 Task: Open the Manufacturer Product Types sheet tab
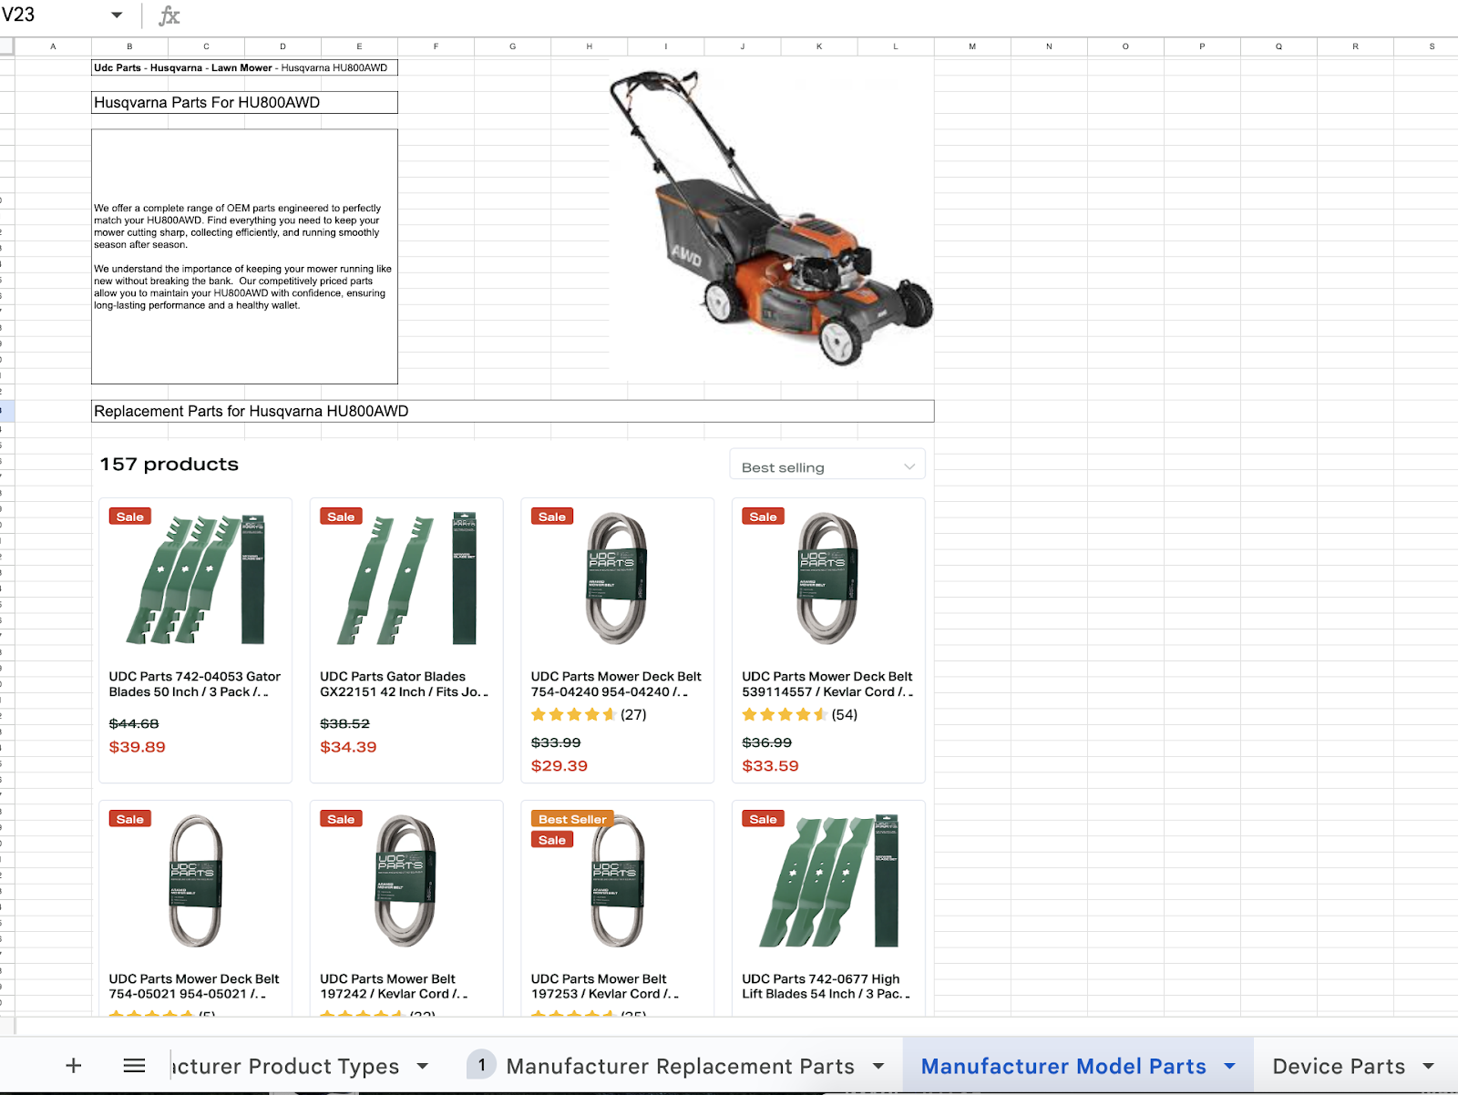tap(285, 1066)
